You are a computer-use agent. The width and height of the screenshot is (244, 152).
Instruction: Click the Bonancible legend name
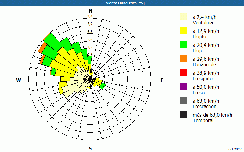204,64
